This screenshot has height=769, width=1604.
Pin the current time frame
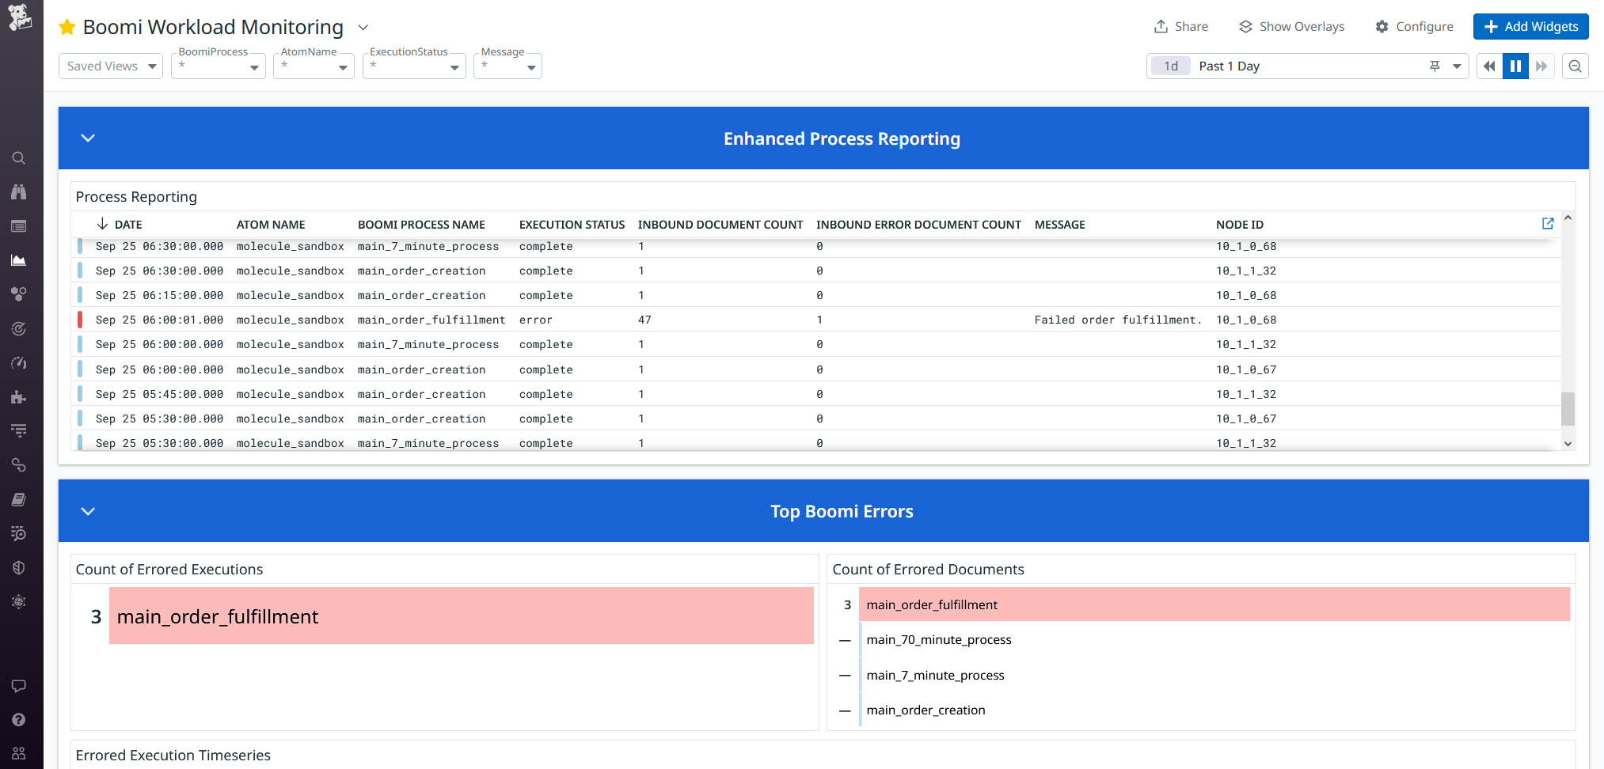pos(1435,66)
